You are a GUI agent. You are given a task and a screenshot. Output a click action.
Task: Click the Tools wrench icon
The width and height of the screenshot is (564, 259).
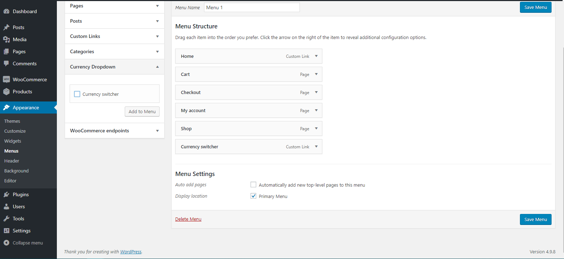pyautogui.click(x=6, y=219)
